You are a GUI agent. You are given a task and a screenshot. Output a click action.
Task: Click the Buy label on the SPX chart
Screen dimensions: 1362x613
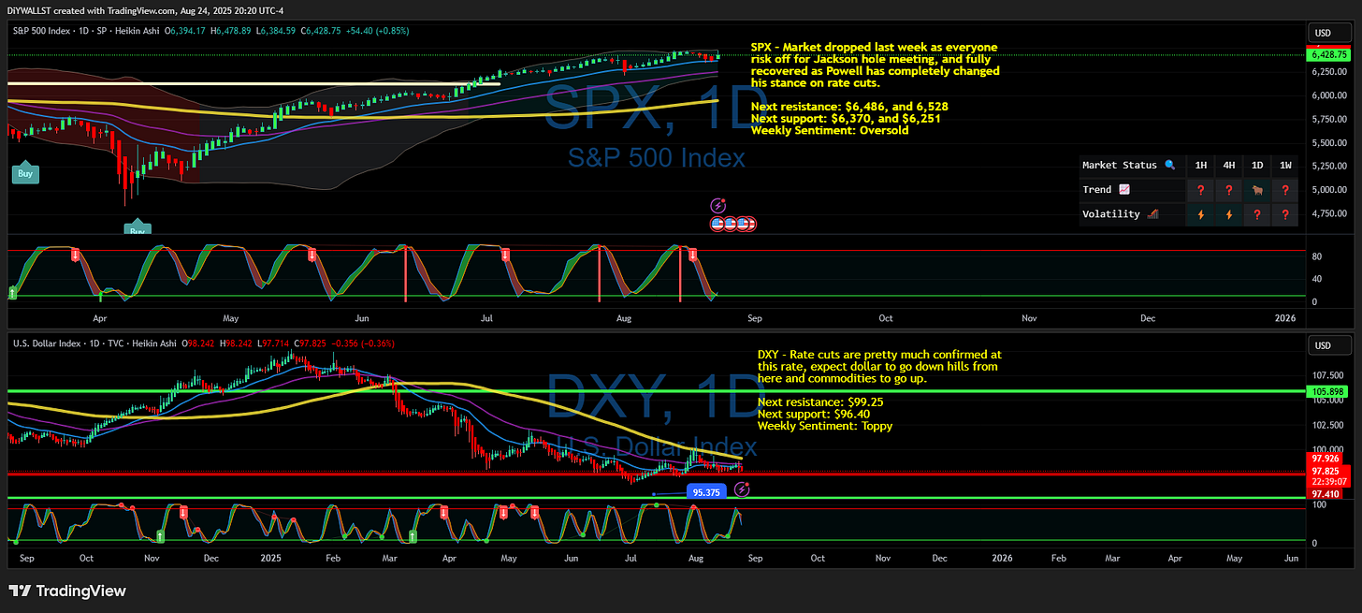click(x=24, y=172)
